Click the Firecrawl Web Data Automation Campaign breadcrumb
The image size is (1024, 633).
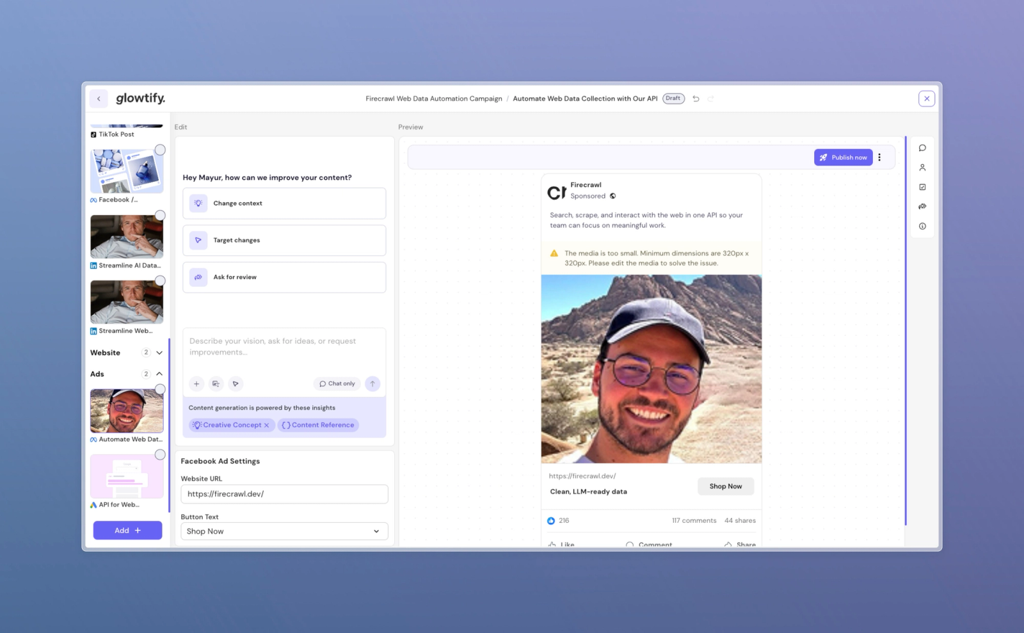434,99
